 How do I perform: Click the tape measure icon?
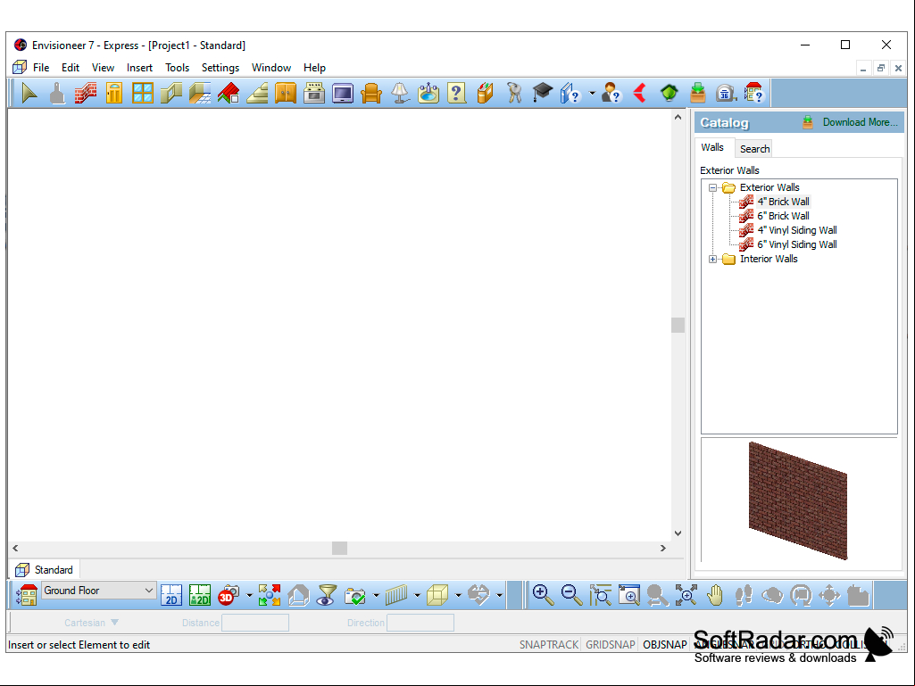[726, 94]
